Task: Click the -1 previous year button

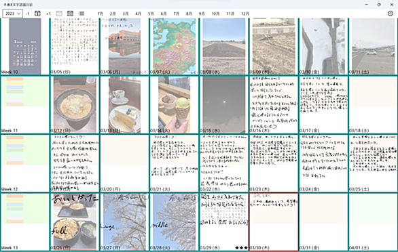Action: (x=27, y=14)
